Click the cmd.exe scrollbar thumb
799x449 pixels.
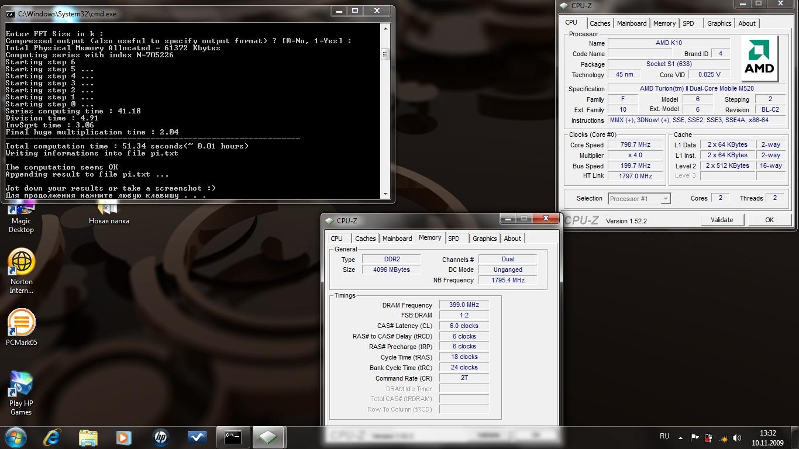pyautogui.click(x=385, y=55)
